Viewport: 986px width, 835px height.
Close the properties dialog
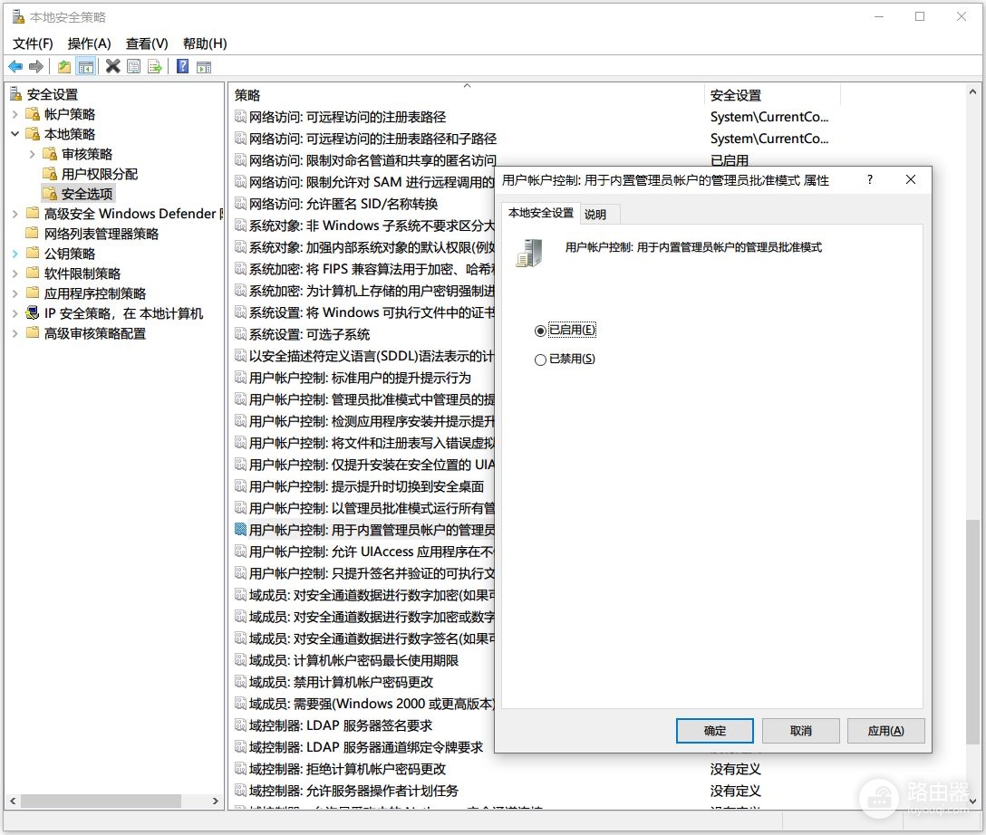(911, 179)
